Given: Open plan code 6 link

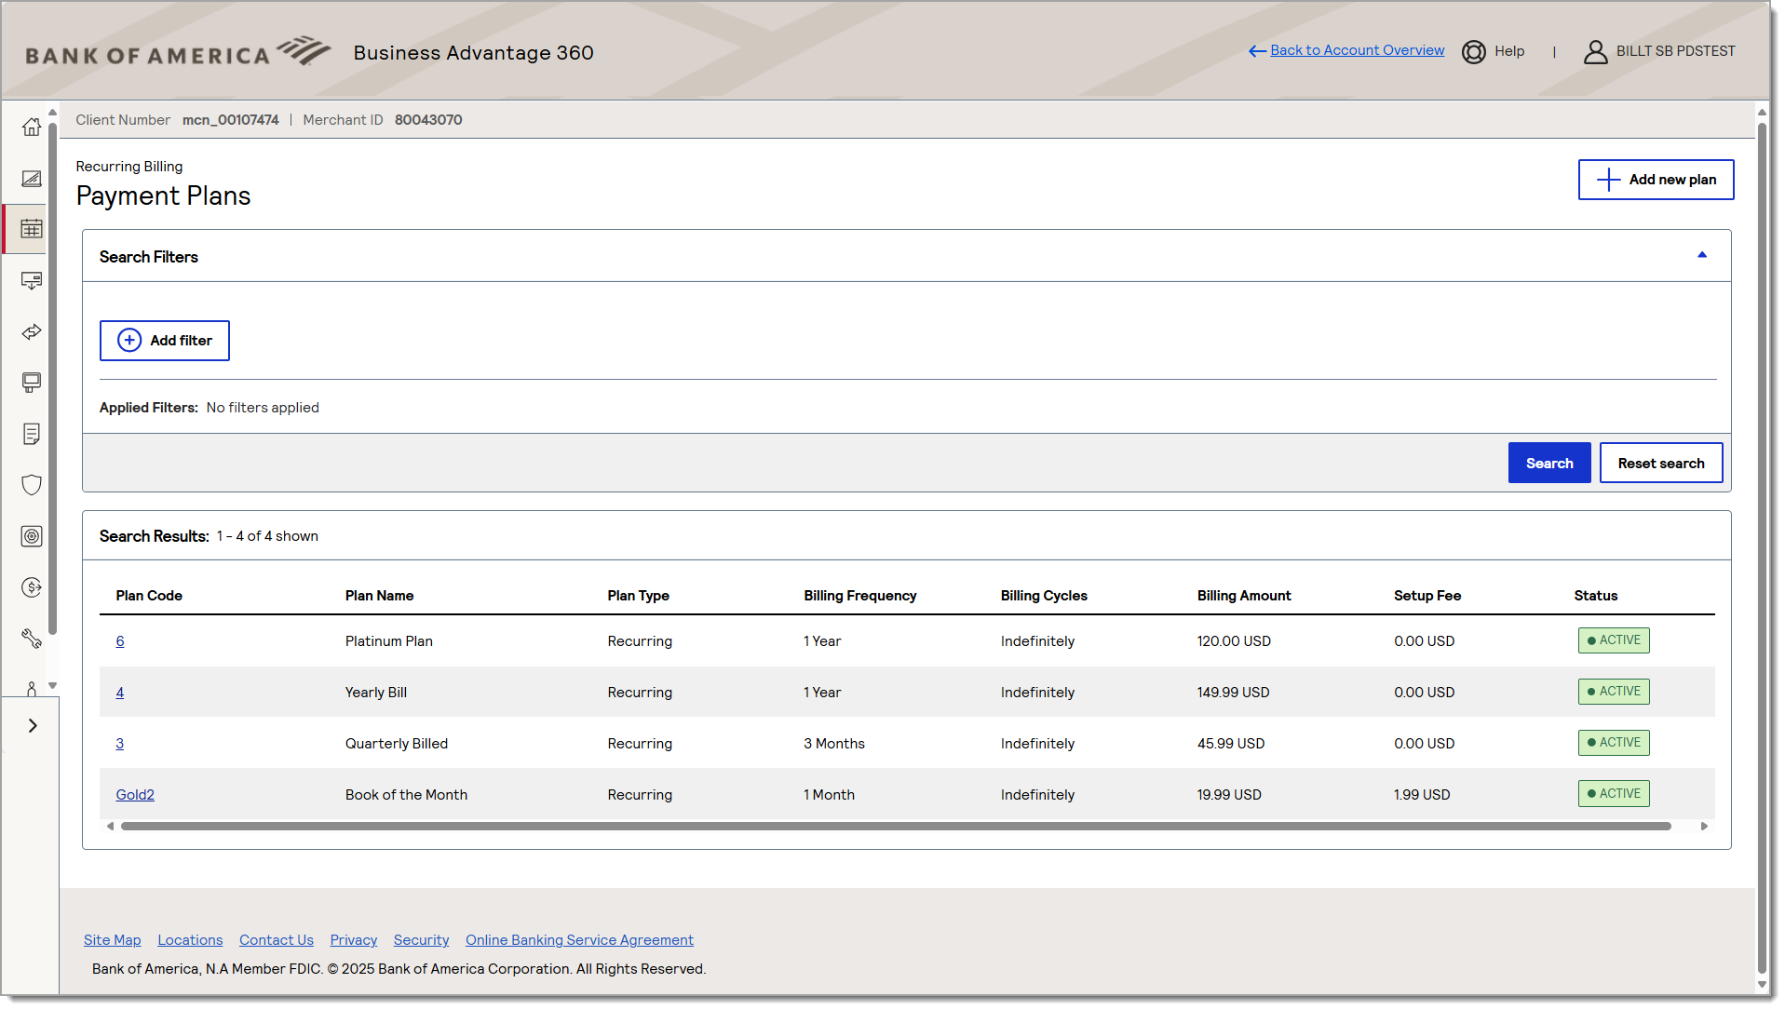Looking at the screenshot, I should [x=120, y=641].
